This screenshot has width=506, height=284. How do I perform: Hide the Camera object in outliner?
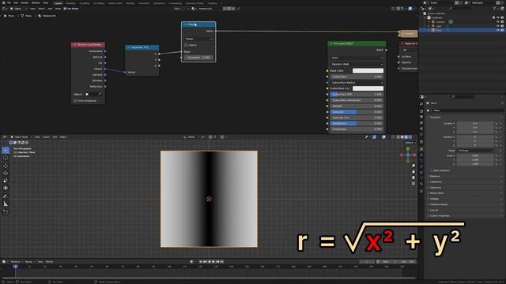click(498, 22)
